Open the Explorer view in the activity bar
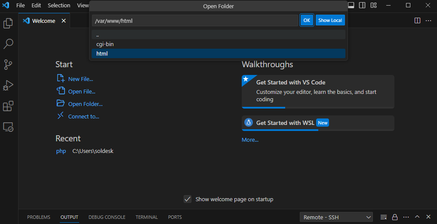Viewport: 437px width, 224px height. [x=8, y=23]
